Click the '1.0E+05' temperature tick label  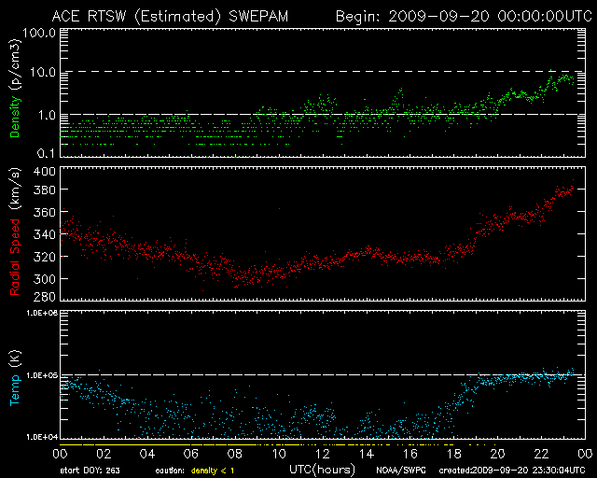point(42,376)
